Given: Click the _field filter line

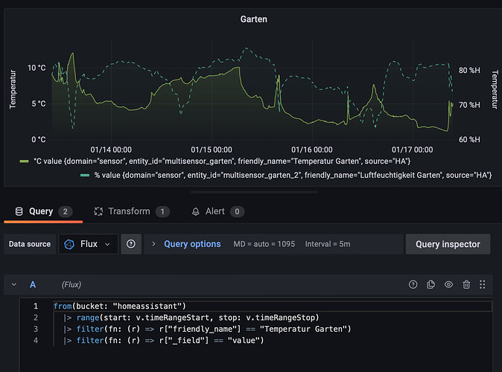Looking at the screenshot, I should pyautogui.click(x=163, y=341).
